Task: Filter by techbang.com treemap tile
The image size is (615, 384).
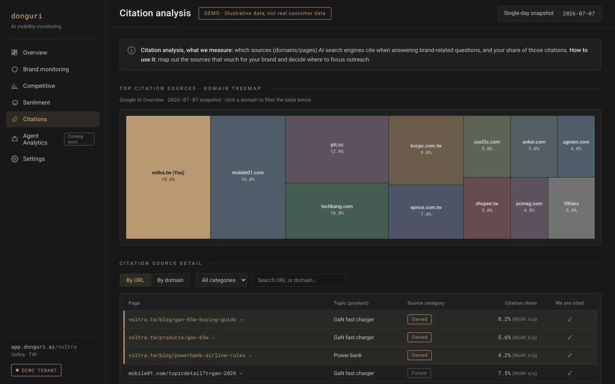Action: (337, 211)
